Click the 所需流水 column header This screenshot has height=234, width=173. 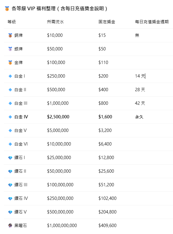pyautogui.click(x=55, y=22)
